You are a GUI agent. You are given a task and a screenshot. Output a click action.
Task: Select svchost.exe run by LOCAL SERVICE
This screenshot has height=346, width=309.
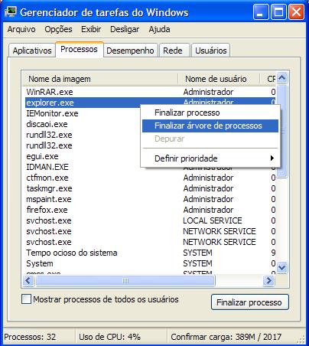point(150,220)
